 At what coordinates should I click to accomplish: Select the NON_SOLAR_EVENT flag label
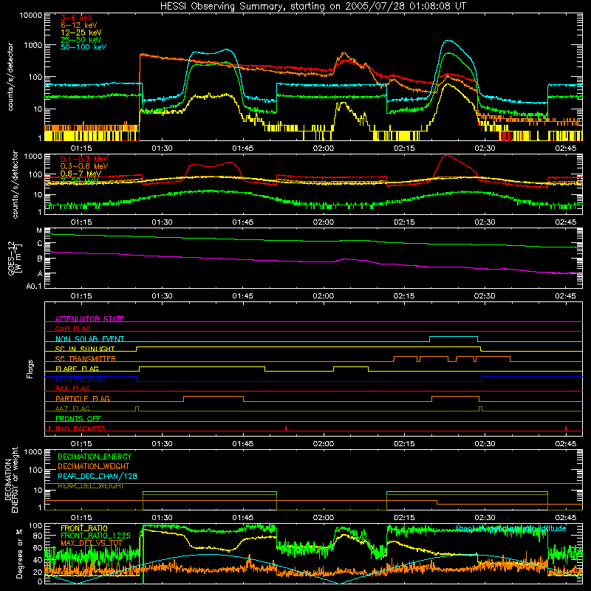pyautogui.click(x=89, y=339)
